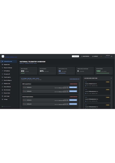The width and height of the screenshot is (115, 163).
Task: Activate the Surge Protocol button
Action: pyautogui.click(x=85, y=56)
